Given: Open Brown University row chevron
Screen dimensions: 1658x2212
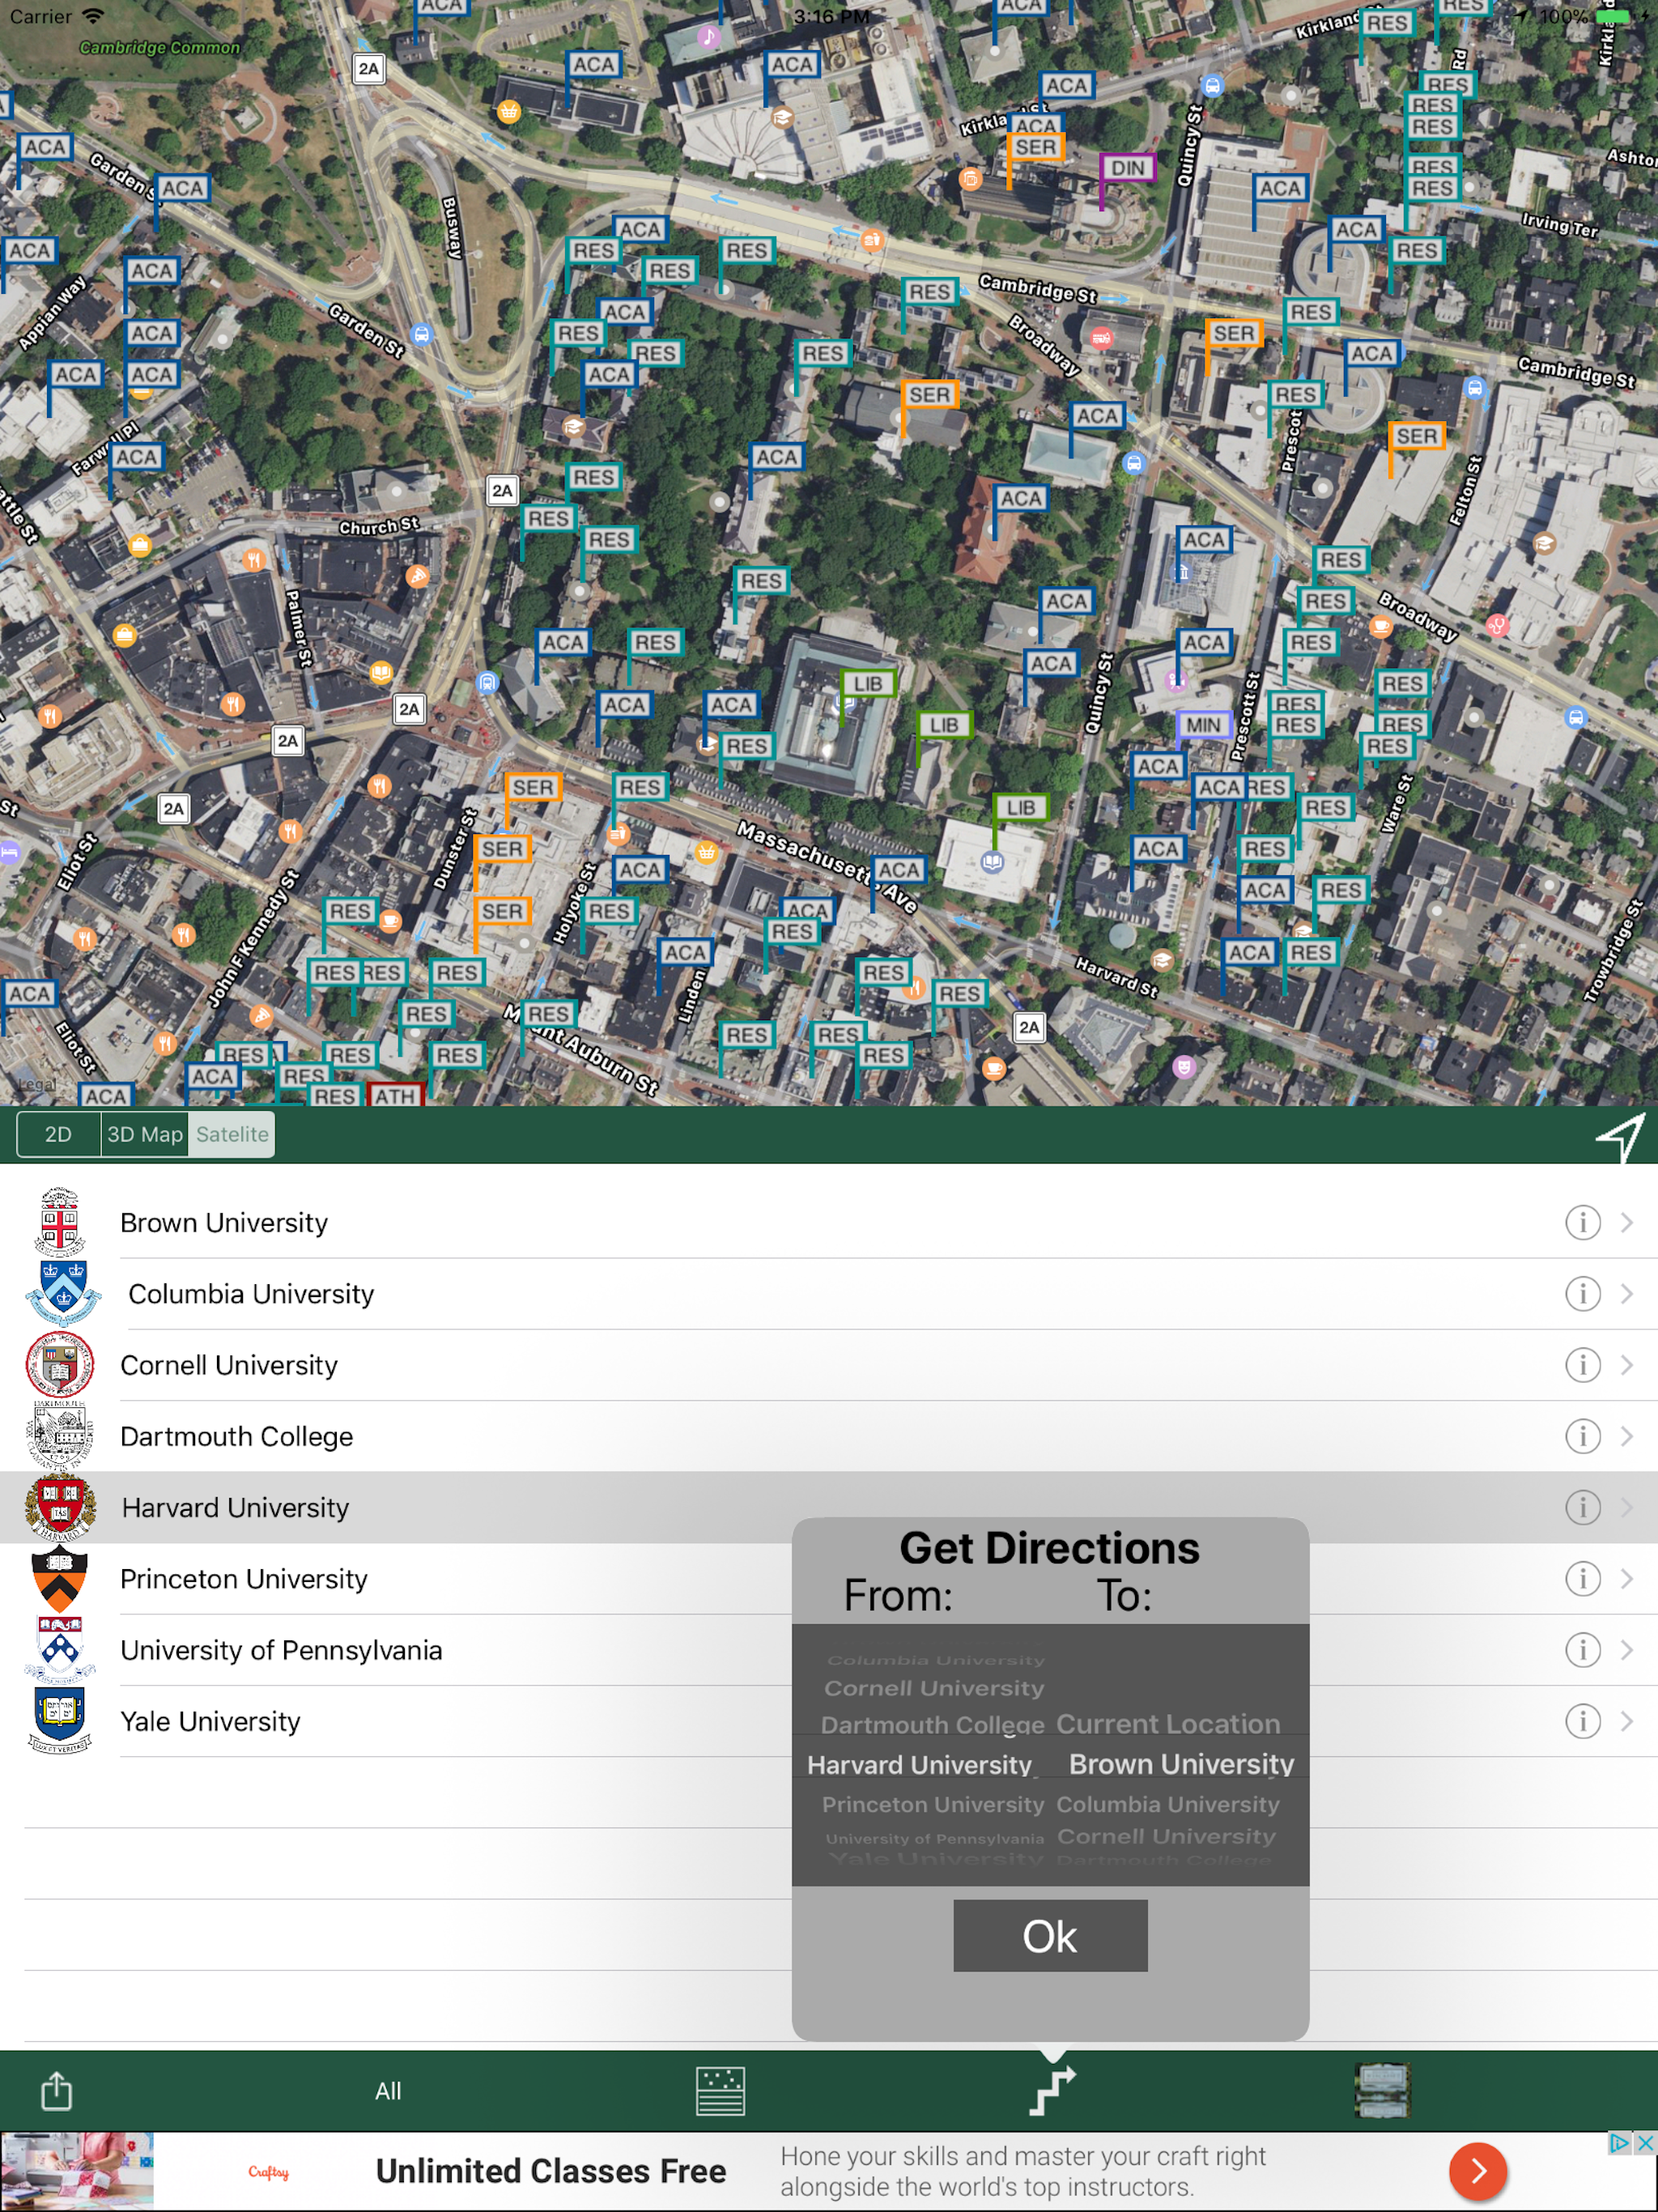Looking at the screenshot, I should click(x=1627, y=1222).
